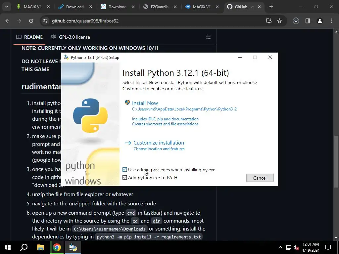Select the README tab on GitHub
Image resolution: width=339 pixels, height=254 pixels.
click(29, 37)
